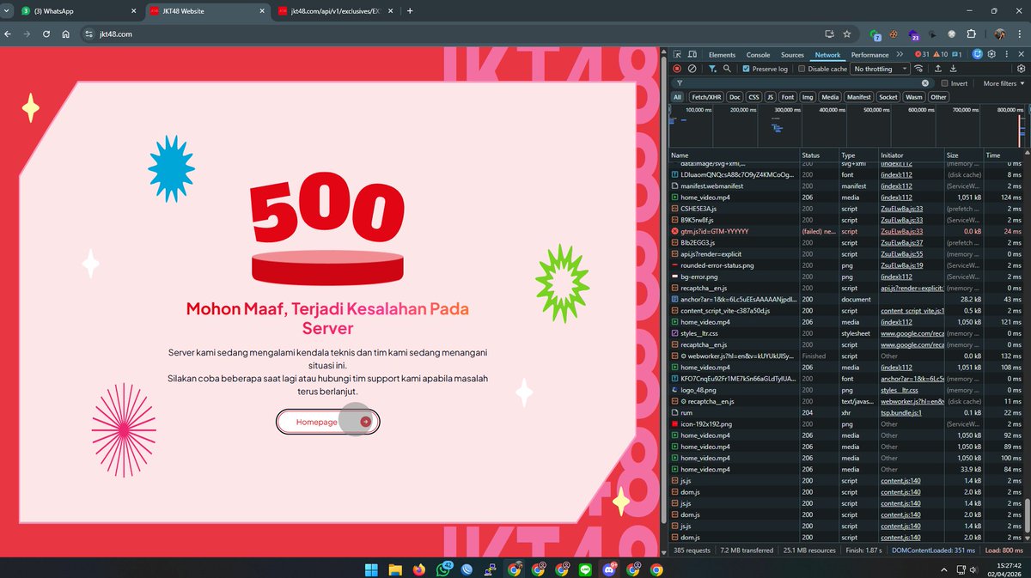
Task: Select the gtm.js failed request row
Action: click(845, 231)
